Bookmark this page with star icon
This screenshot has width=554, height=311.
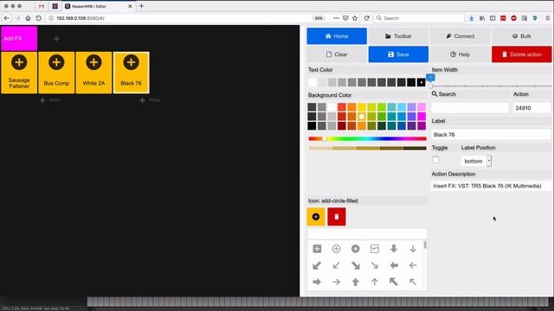(x=355, y=18)
